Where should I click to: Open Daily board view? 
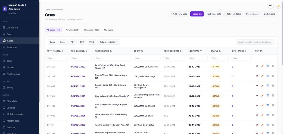(x=269, y=14)
